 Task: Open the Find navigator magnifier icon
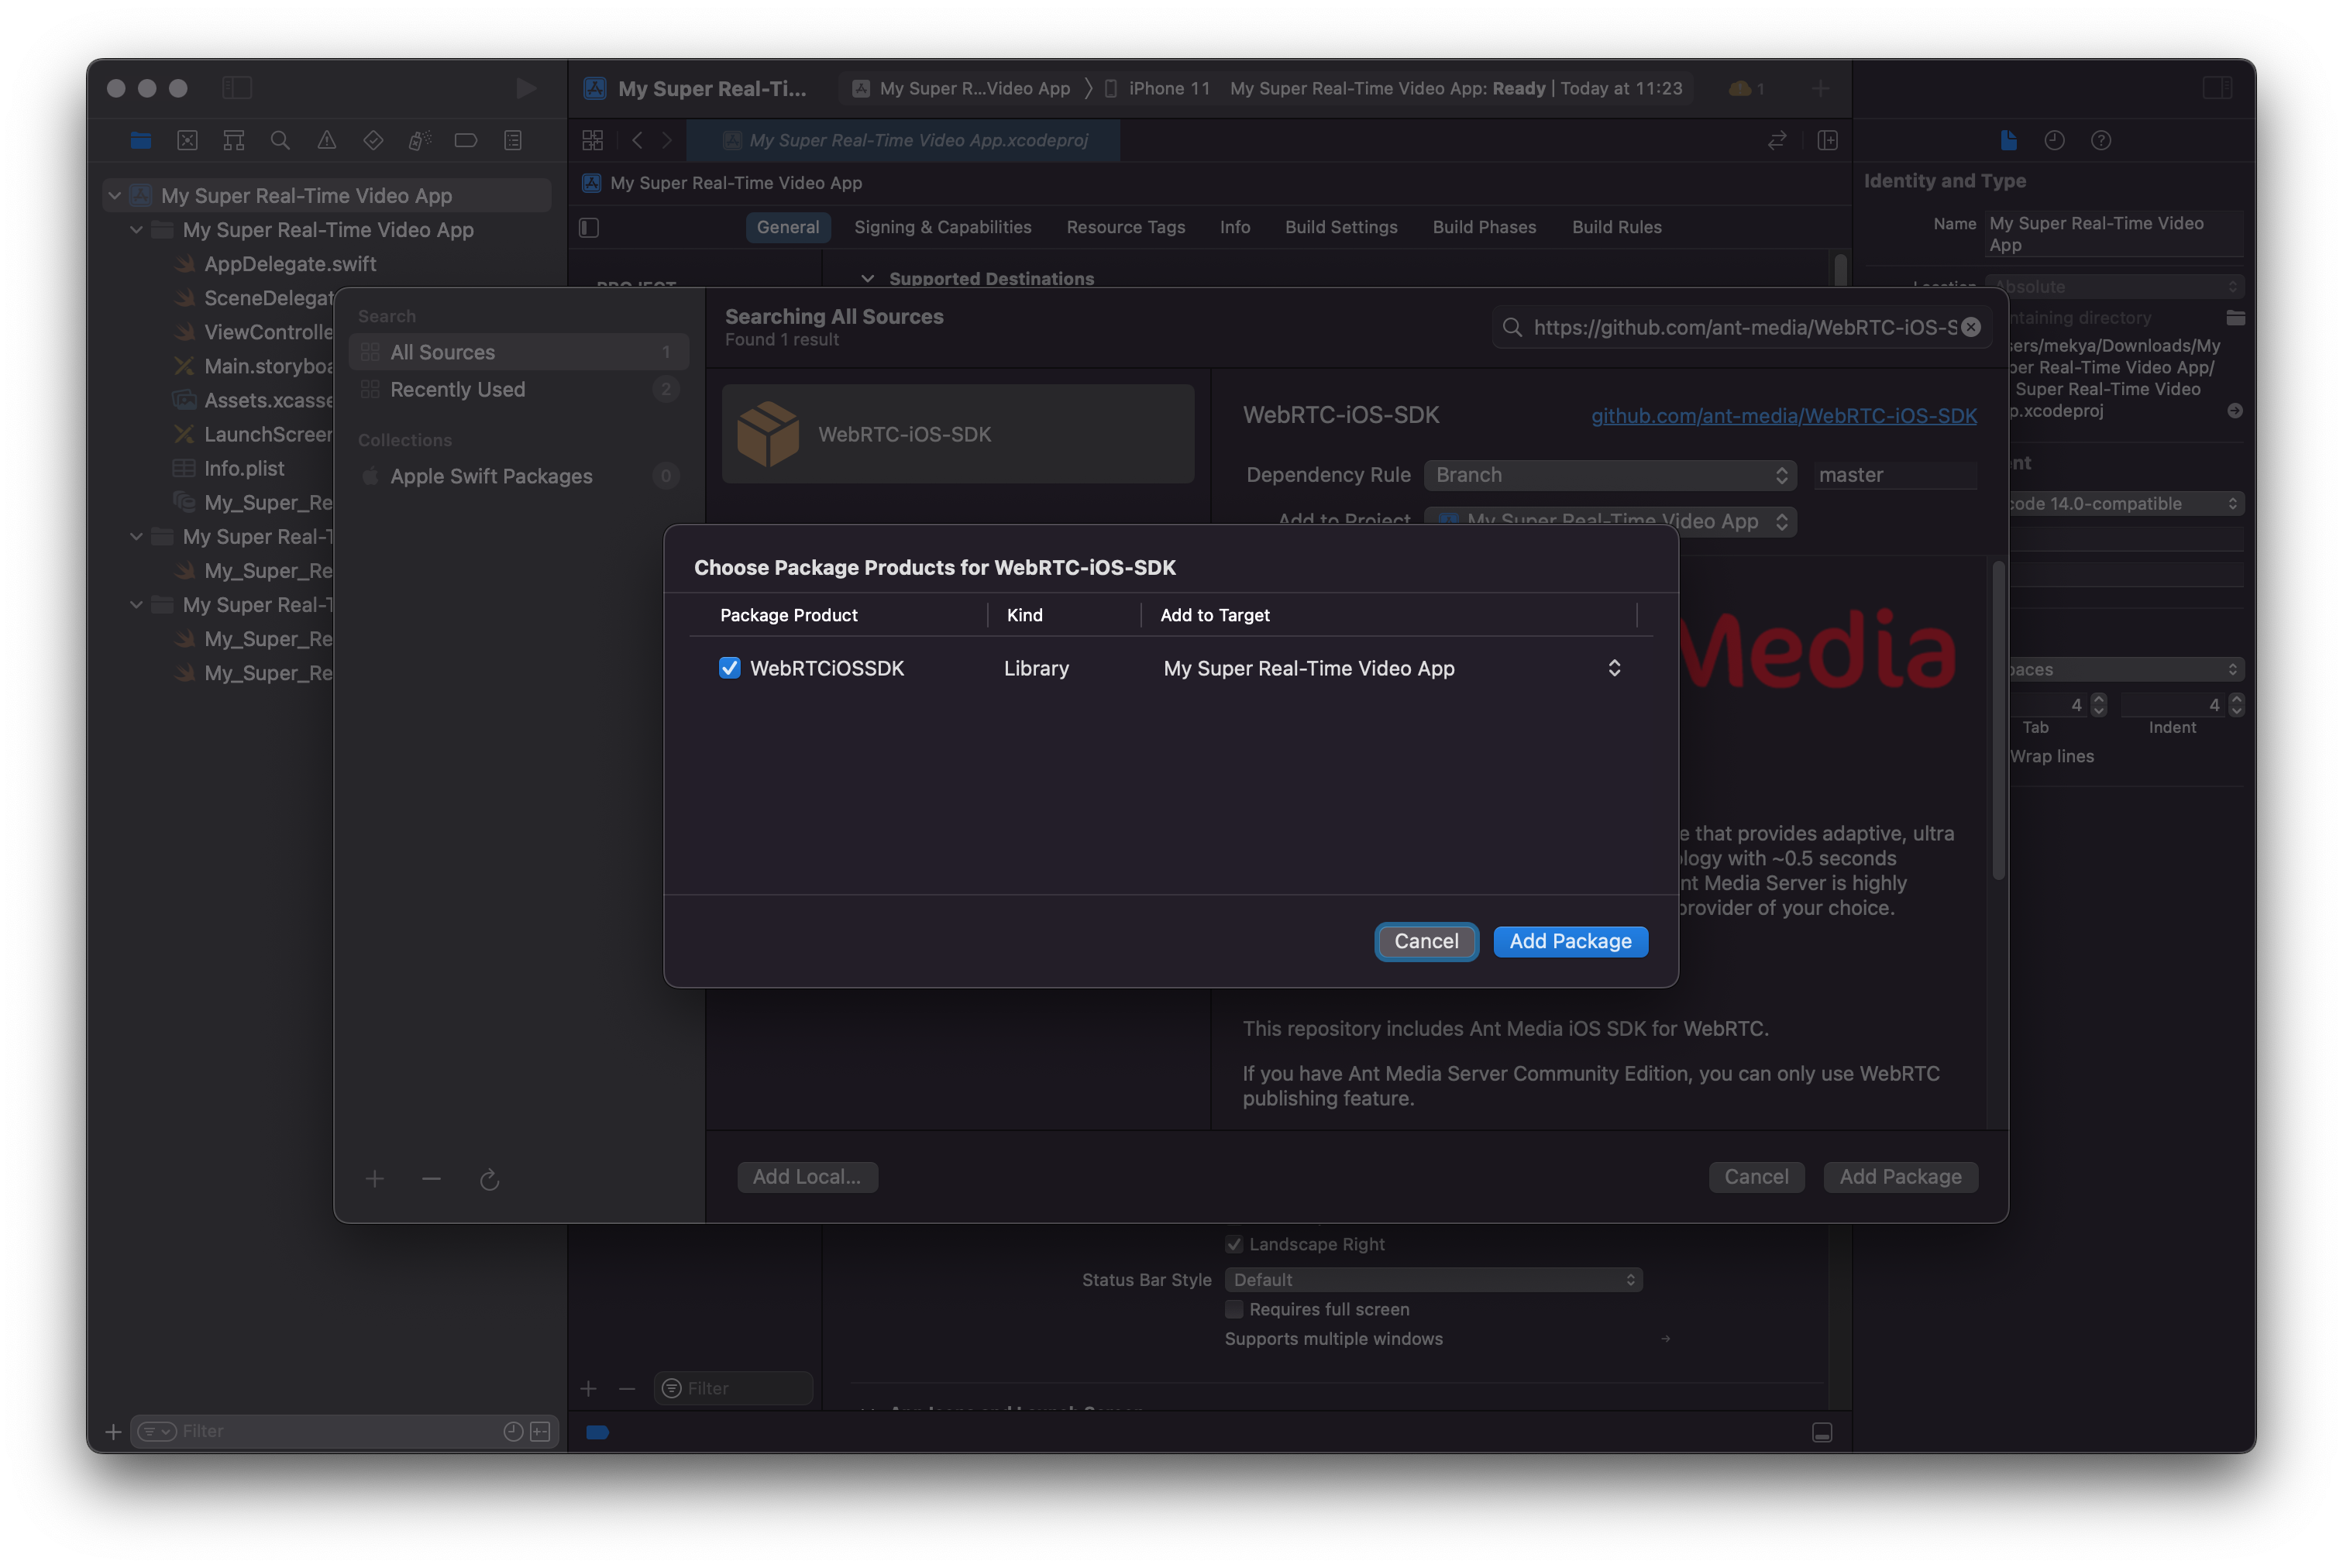coord(280,141)
